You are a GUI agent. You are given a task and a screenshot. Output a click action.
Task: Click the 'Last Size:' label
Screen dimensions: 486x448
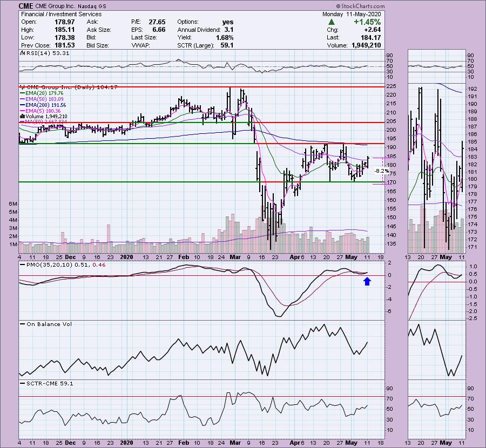pyautogui.click(x=144, y=37)
